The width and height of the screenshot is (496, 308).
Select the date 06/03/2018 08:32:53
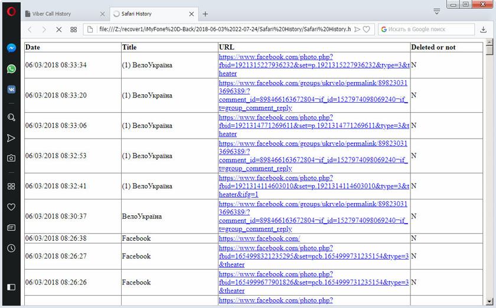56,156
